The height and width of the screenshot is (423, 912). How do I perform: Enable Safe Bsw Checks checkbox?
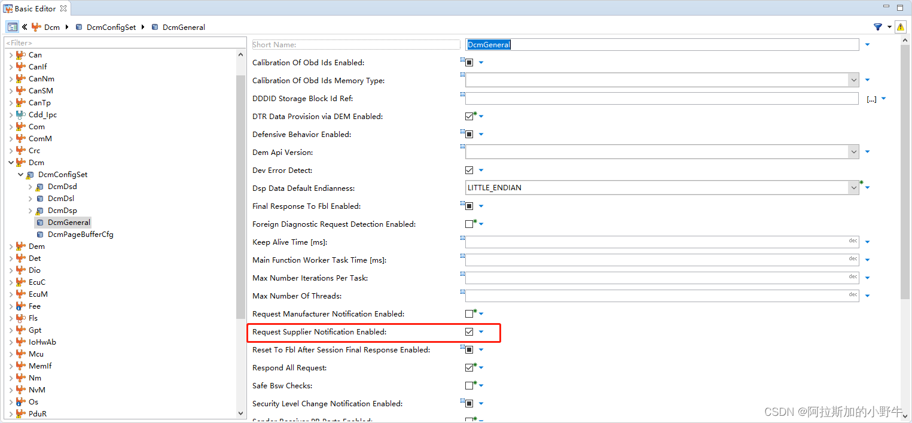[469, 386]
